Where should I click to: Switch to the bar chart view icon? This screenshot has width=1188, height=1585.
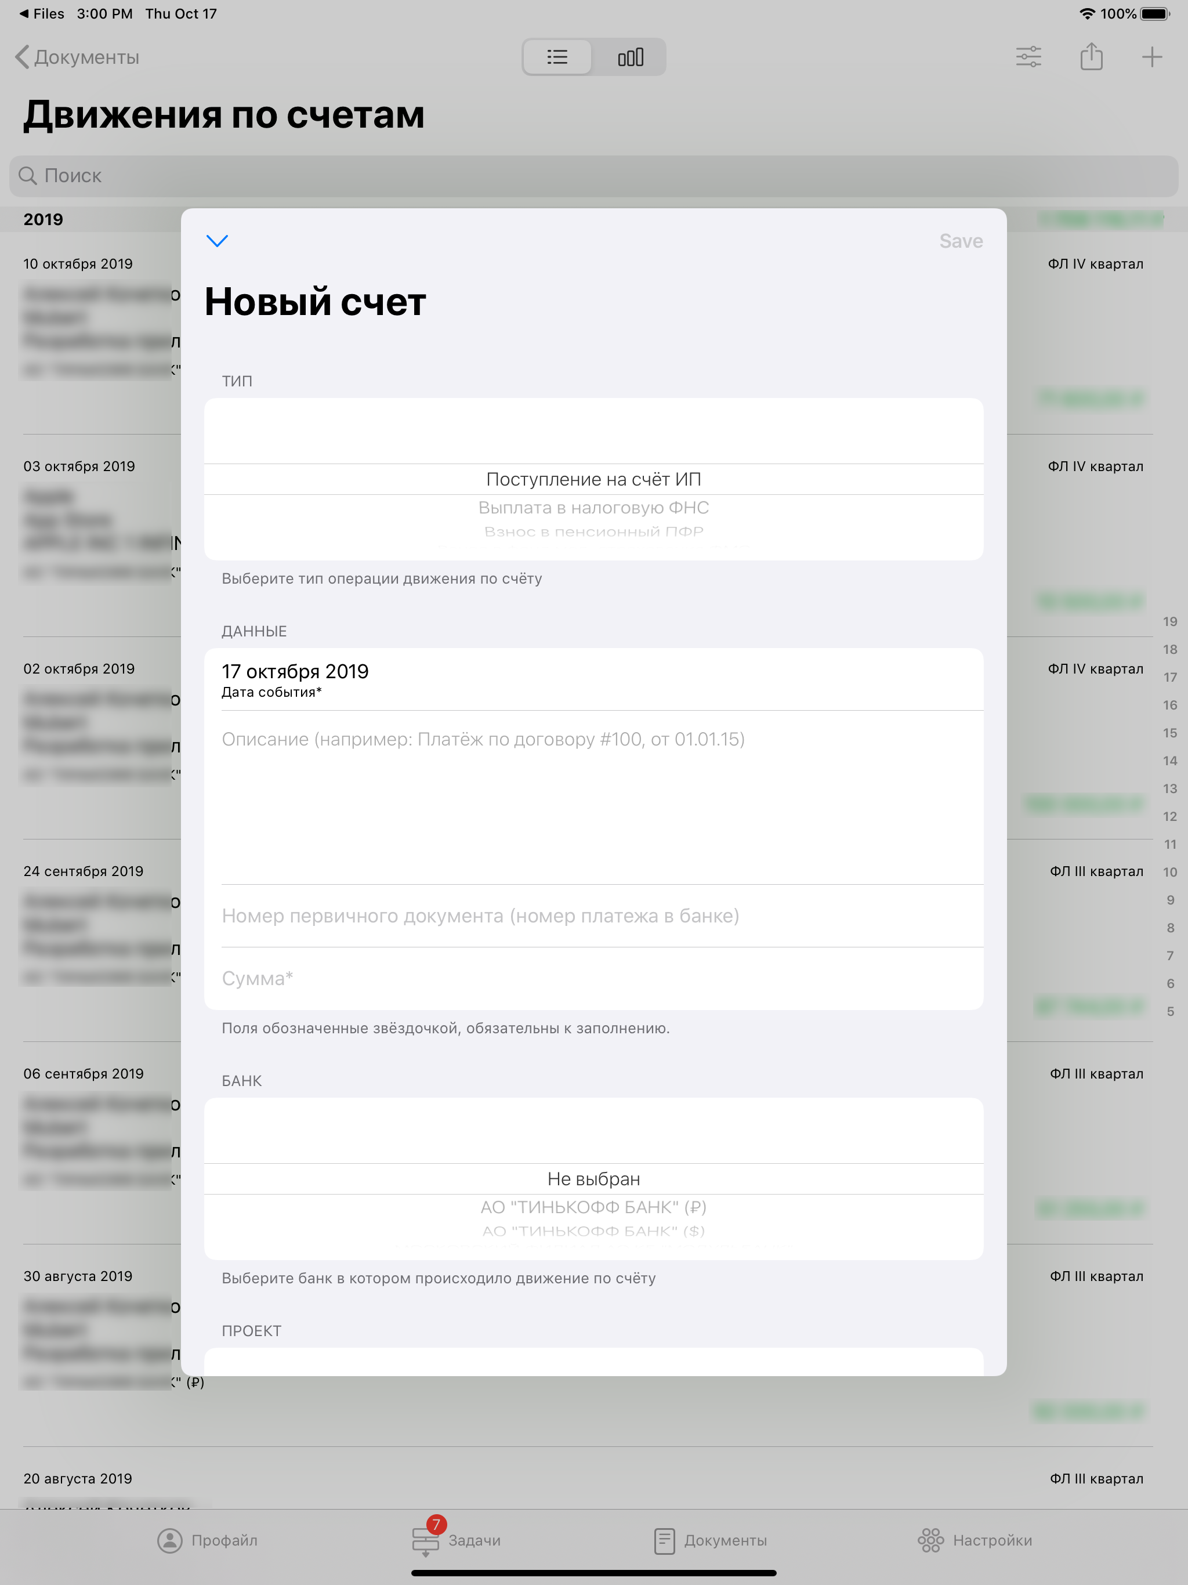(x=630, y=57)
